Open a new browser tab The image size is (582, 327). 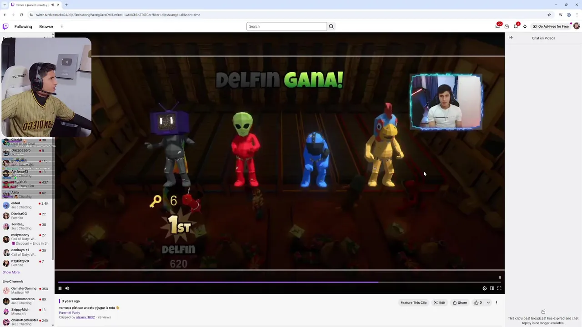(x=66, y=5)
